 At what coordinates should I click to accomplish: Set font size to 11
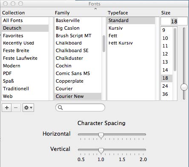[166, 46]
